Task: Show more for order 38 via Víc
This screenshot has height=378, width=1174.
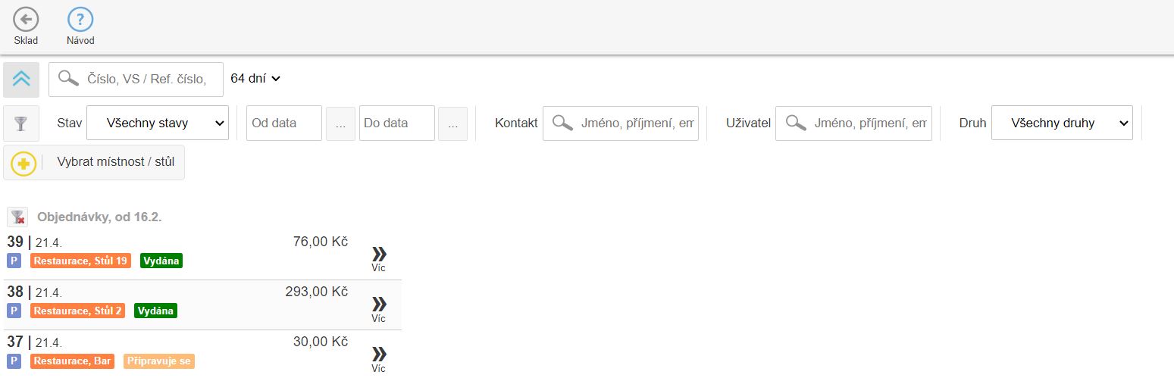Action: [x=379, y=307]
